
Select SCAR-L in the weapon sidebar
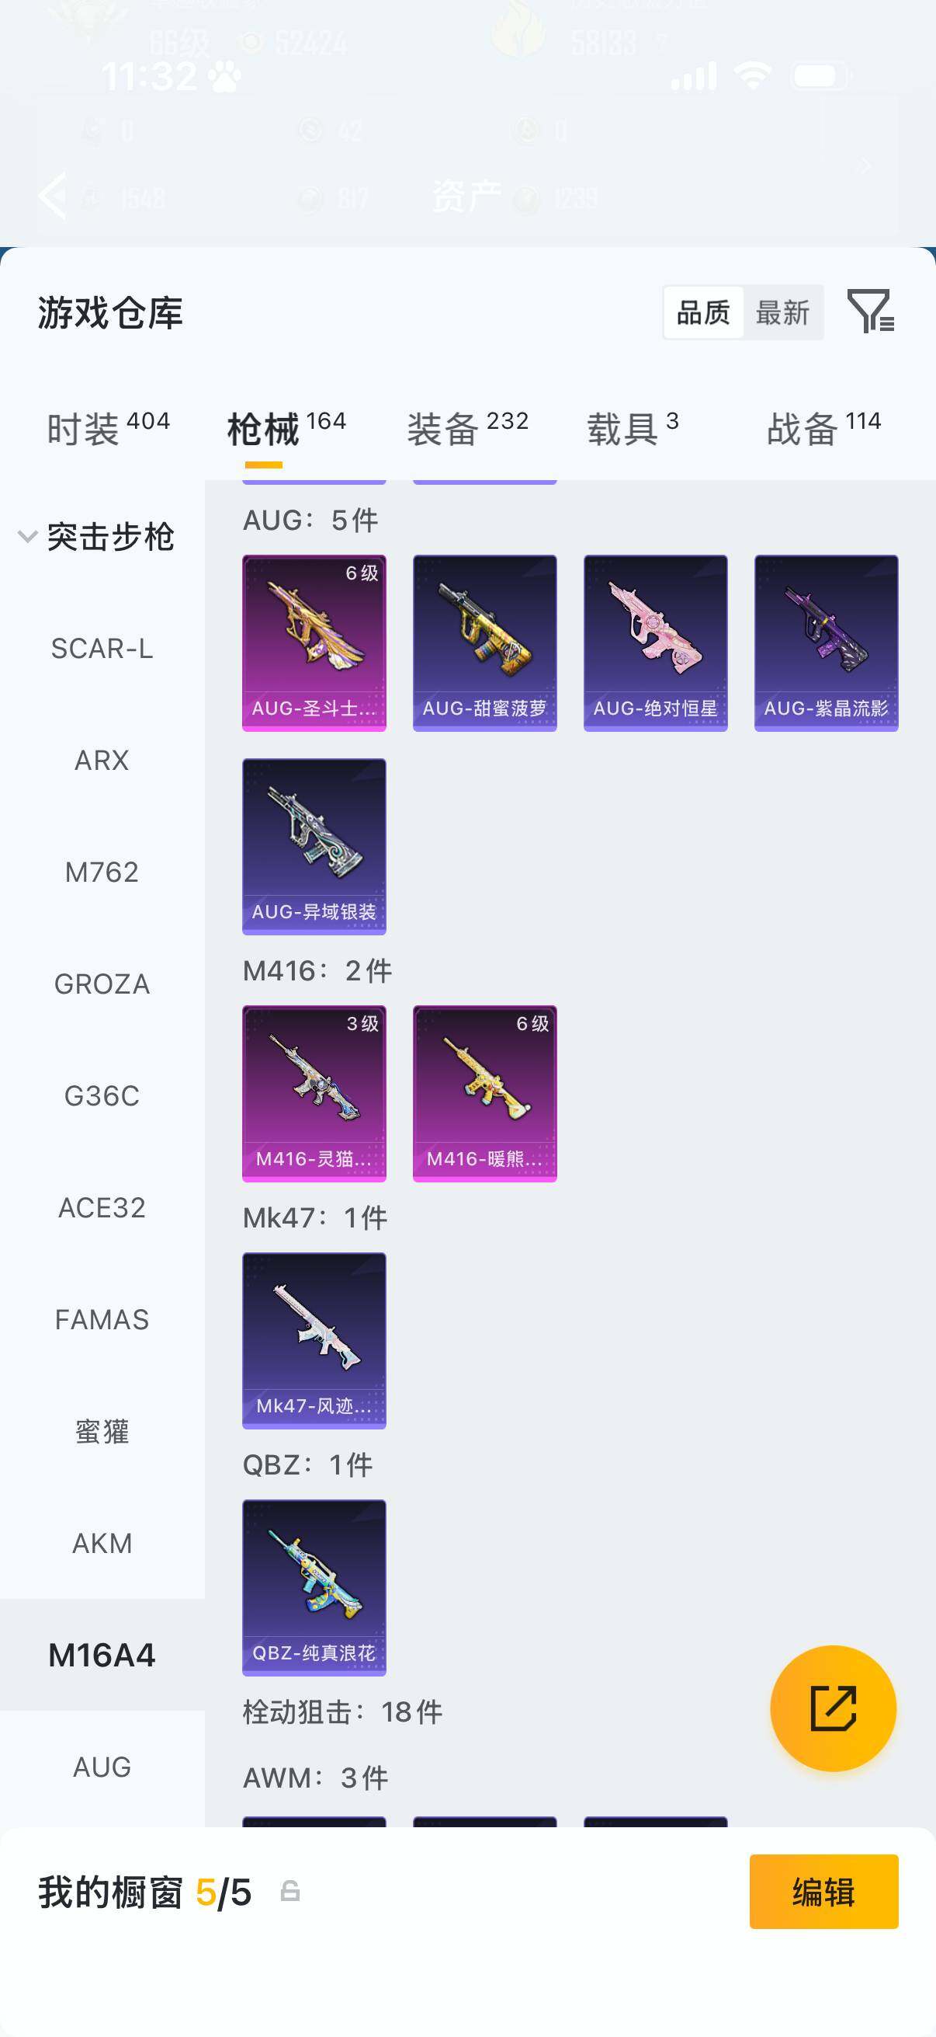point(102,649)
